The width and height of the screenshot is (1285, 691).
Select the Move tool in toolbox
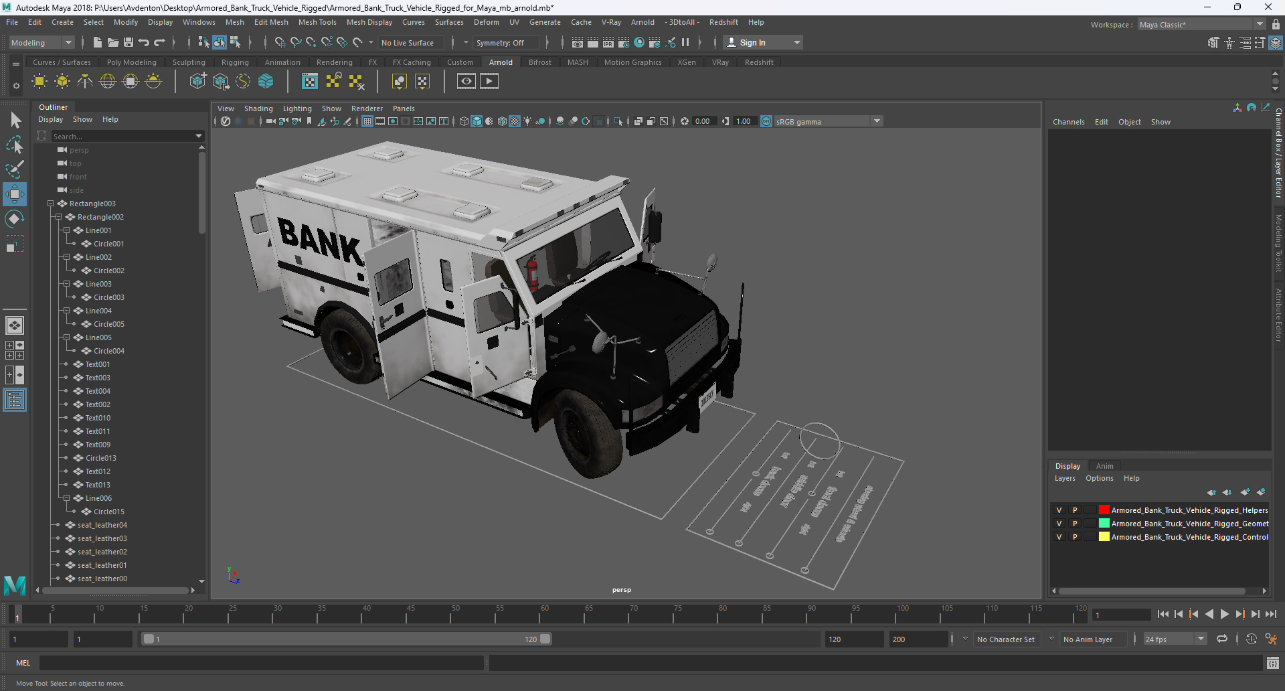[x=15, y=194]
